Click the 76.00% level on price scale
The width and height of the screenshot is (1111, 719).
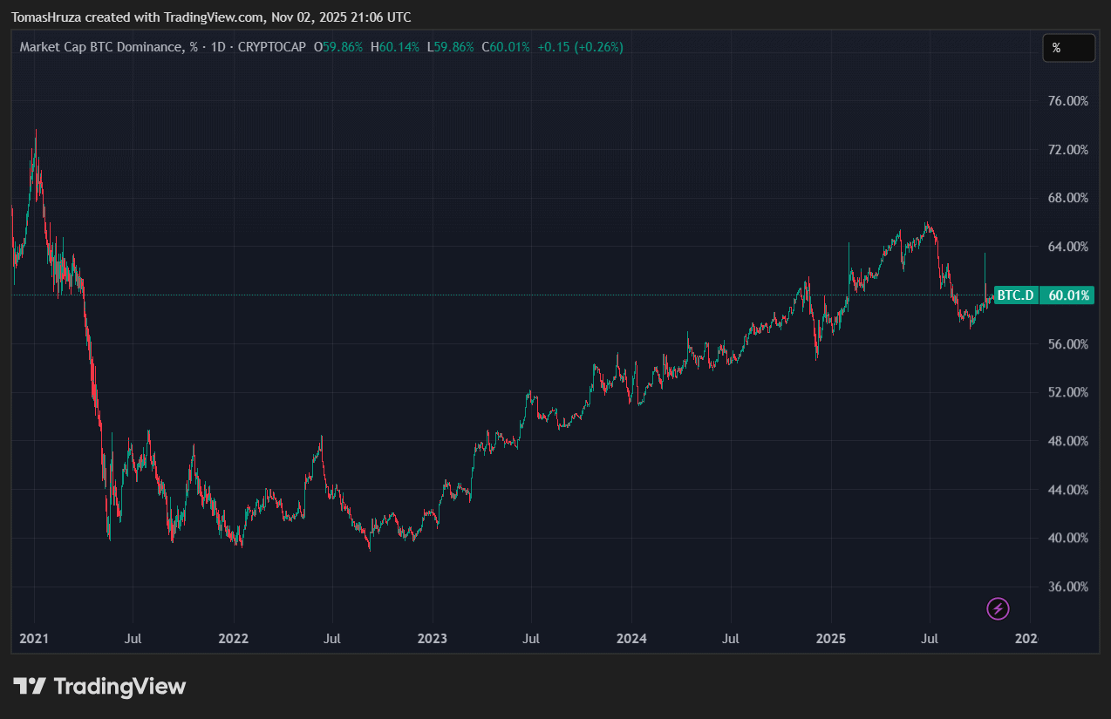coord(1067,101)
